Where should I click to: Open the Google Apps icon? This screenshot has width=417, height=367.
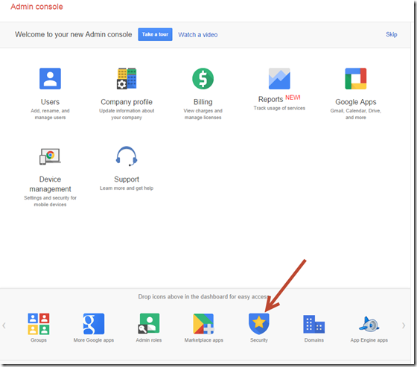click(356, 79)
